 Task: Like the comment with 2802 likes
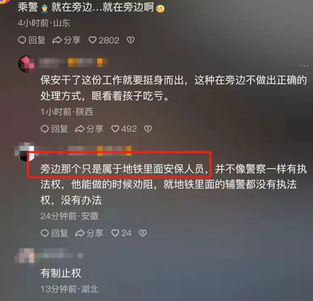(x=104, y=40)
